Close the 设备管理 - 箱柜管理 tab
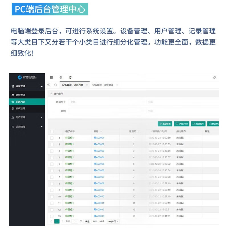This screenshot has width=228, height=228. [117, 85]
